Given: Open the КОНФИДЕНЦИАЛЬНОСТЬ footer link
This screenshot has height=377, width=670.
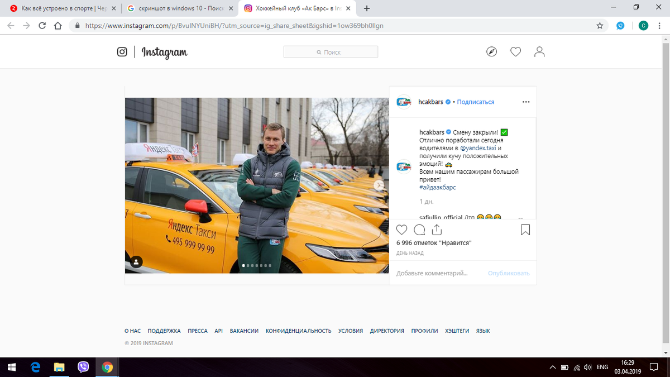Looking at the screenshot, I should [x=298, y=331].
